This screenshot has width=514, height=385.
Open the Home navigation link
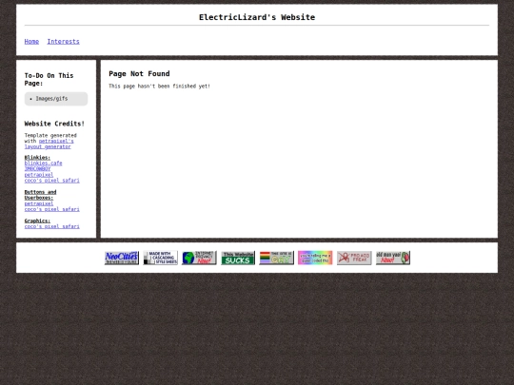pos(31,42)
